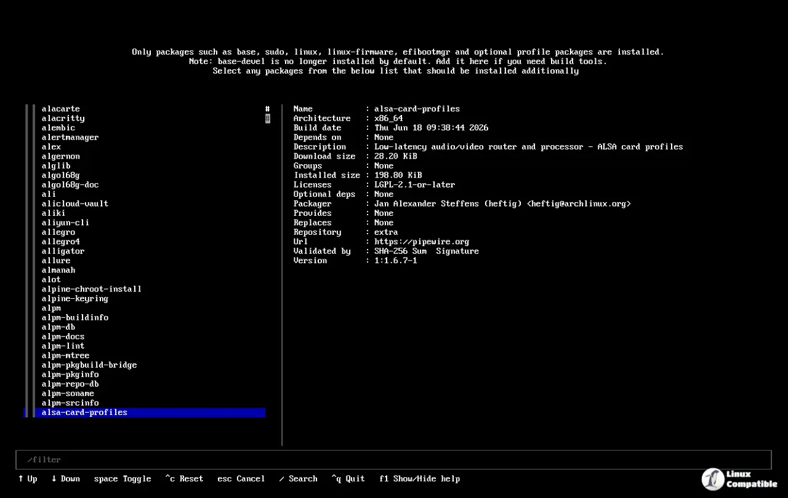Click the package list scrollbar thumb
This screenshot has height=498, width=788.
268,118
